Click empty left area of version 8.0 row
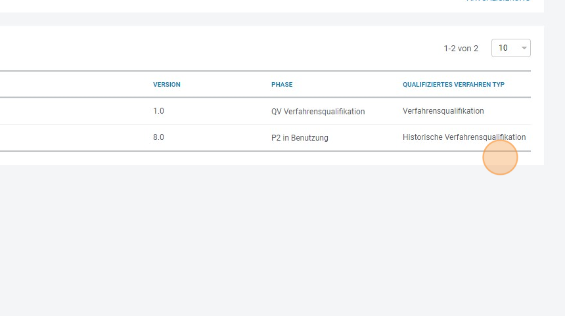The height and width of the screenshot is (316, 565). 66,137
